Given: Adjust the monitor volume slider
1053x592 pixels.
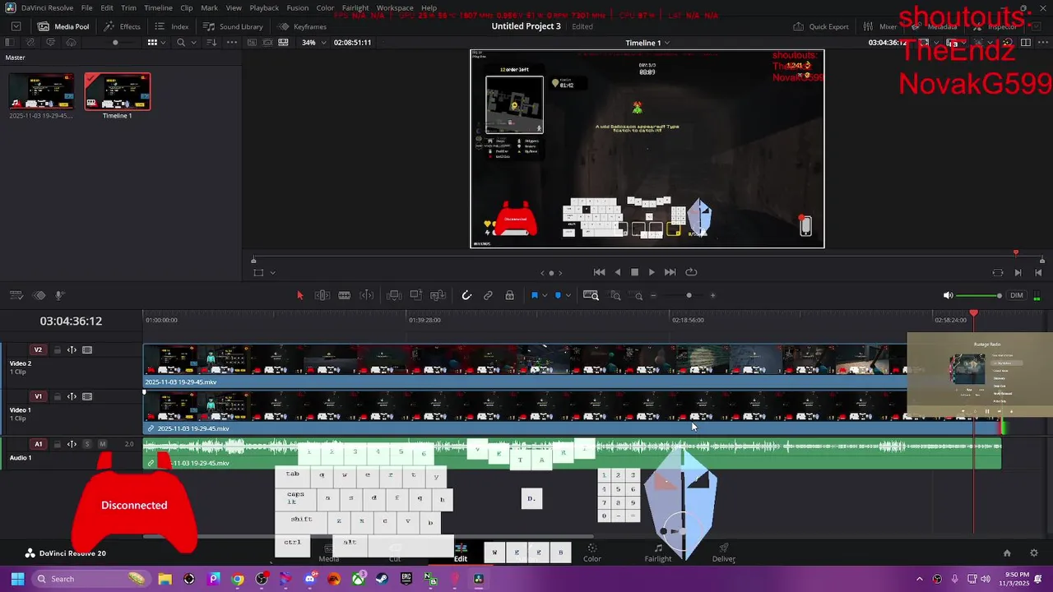Looking at the screenshot, I should pos(979,295).
